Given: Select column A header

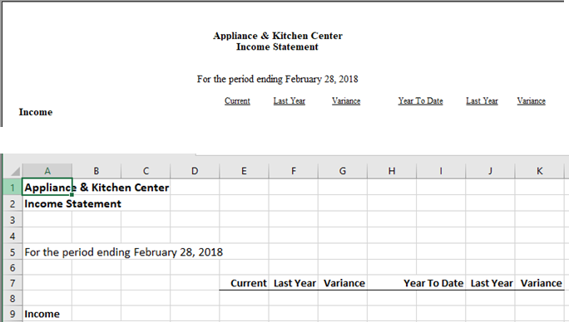Looking at the screenshot, I should point(47,171).
